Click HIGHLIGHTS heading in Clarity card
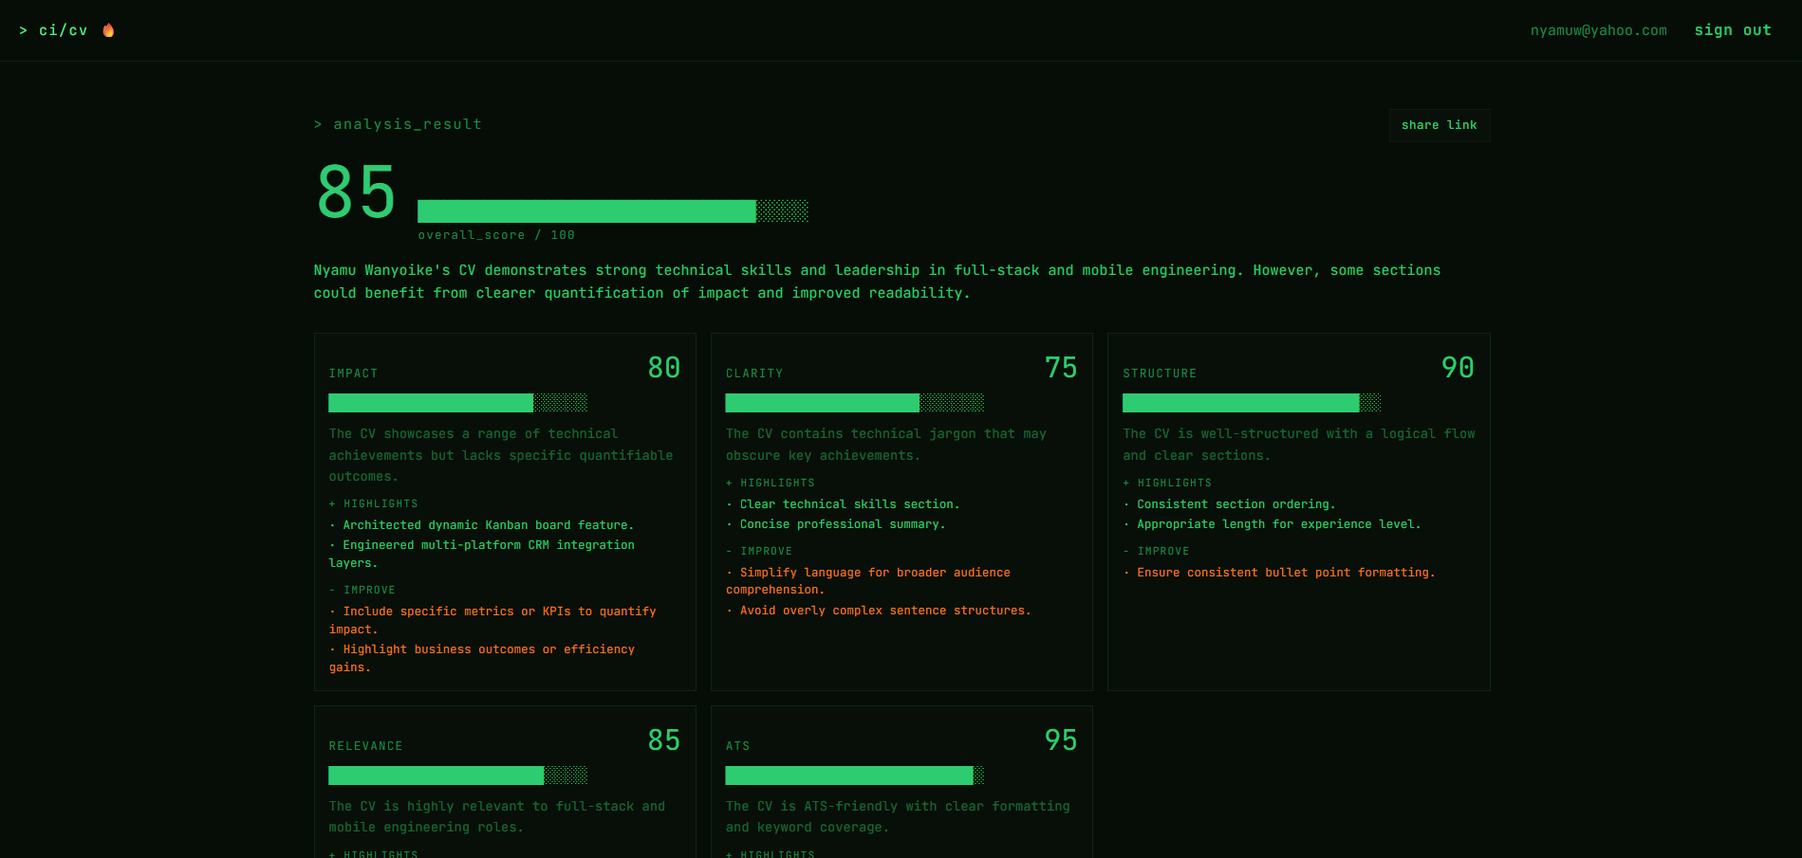Screen dimensions: 1802x858 pos(770,483)
